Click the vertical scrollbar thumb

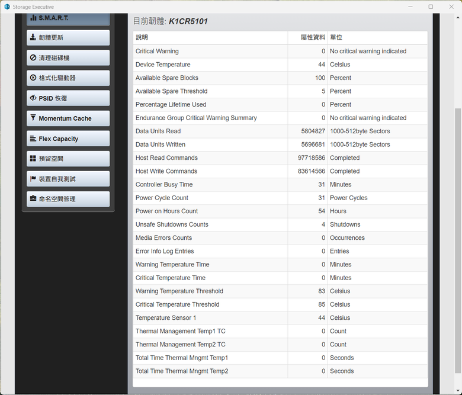pyautogui.click(x=458, y=240)
